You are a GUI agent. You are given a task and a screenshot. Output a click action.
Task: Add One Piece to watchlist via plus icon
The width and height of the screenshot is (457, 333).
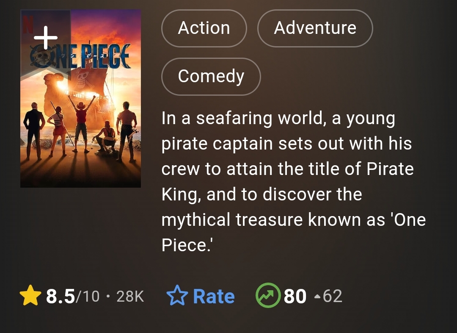click(46, 38)
